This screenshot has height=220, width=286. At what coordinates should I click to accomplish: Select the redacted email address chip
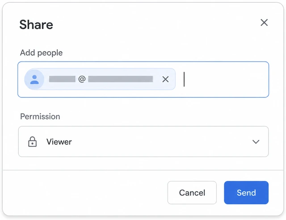click(100, 79)
